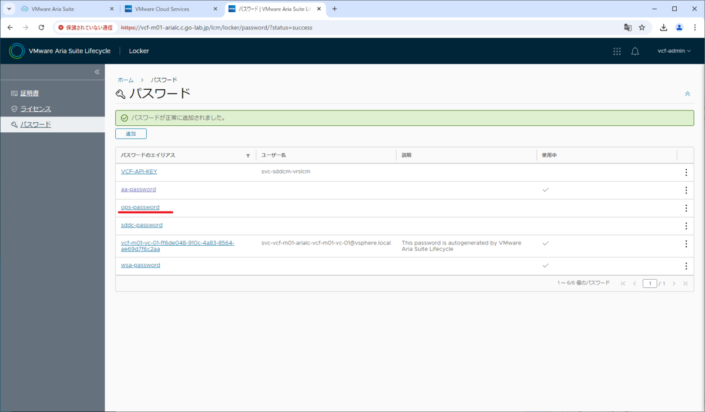
Task: Click the 保護されていない通信 security warning
Action: [x=85, y=28]
